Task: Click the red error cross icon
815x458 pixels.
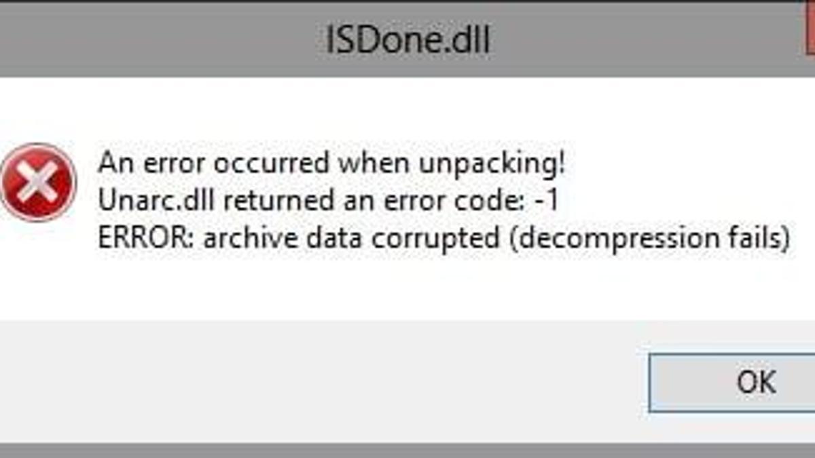Action: [38, 183]
